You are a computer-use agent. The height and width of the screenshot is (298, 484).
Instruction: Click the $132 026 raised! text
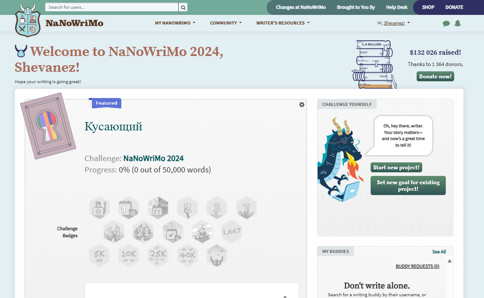(435, 53)
